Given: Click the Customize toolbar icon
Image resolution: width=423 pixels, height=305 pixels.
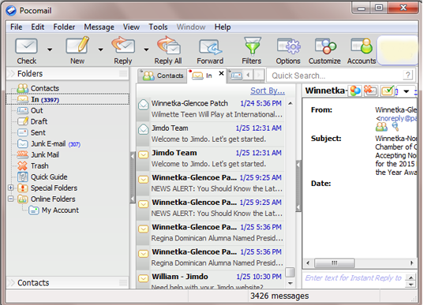Looking at the screenshot, I should 325,46.
